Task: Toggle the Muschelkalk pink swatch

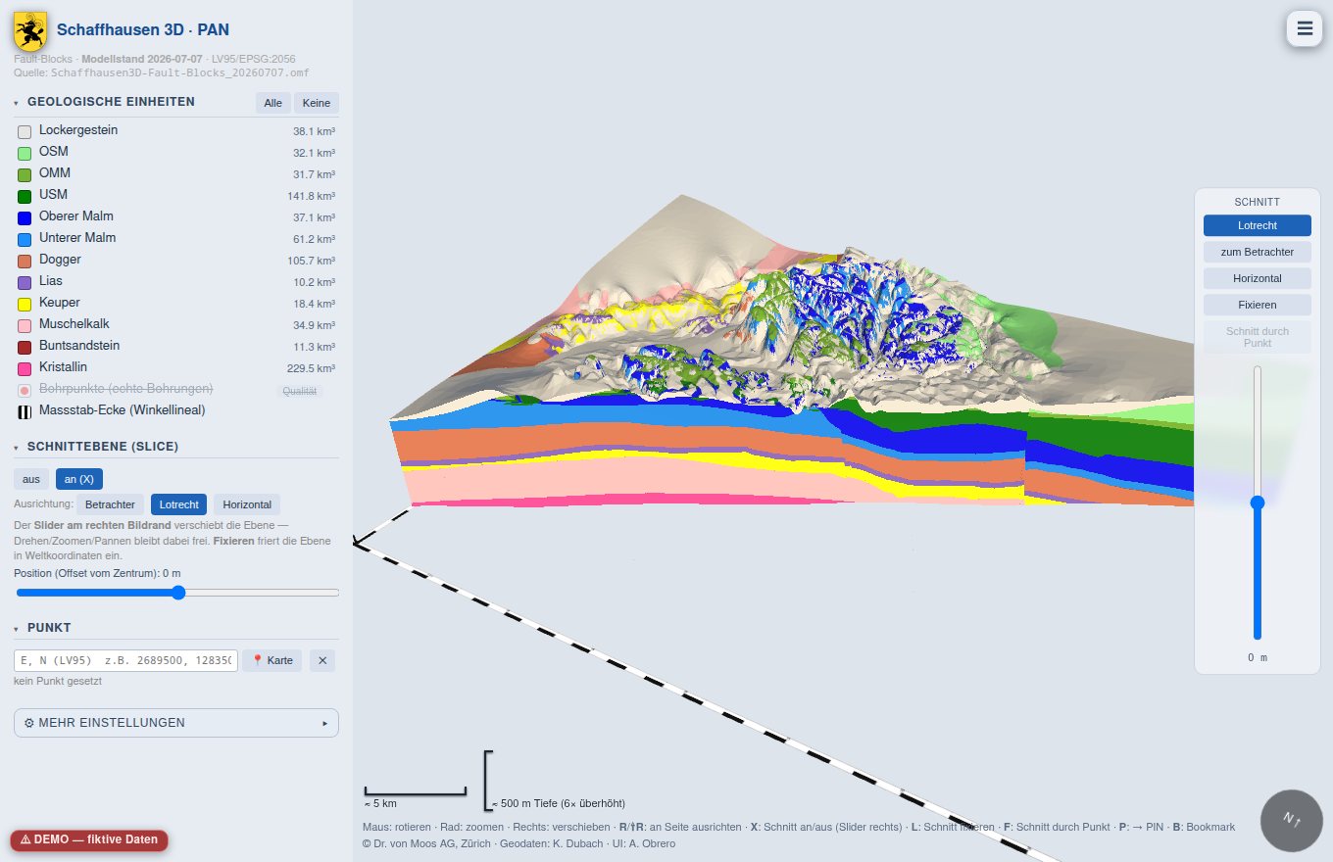Action: click(x=25, y=325)
